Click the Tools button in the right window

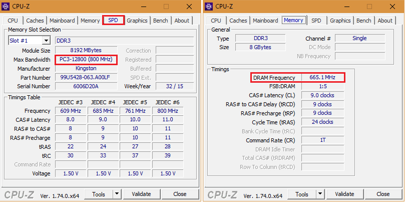(302, 194)
